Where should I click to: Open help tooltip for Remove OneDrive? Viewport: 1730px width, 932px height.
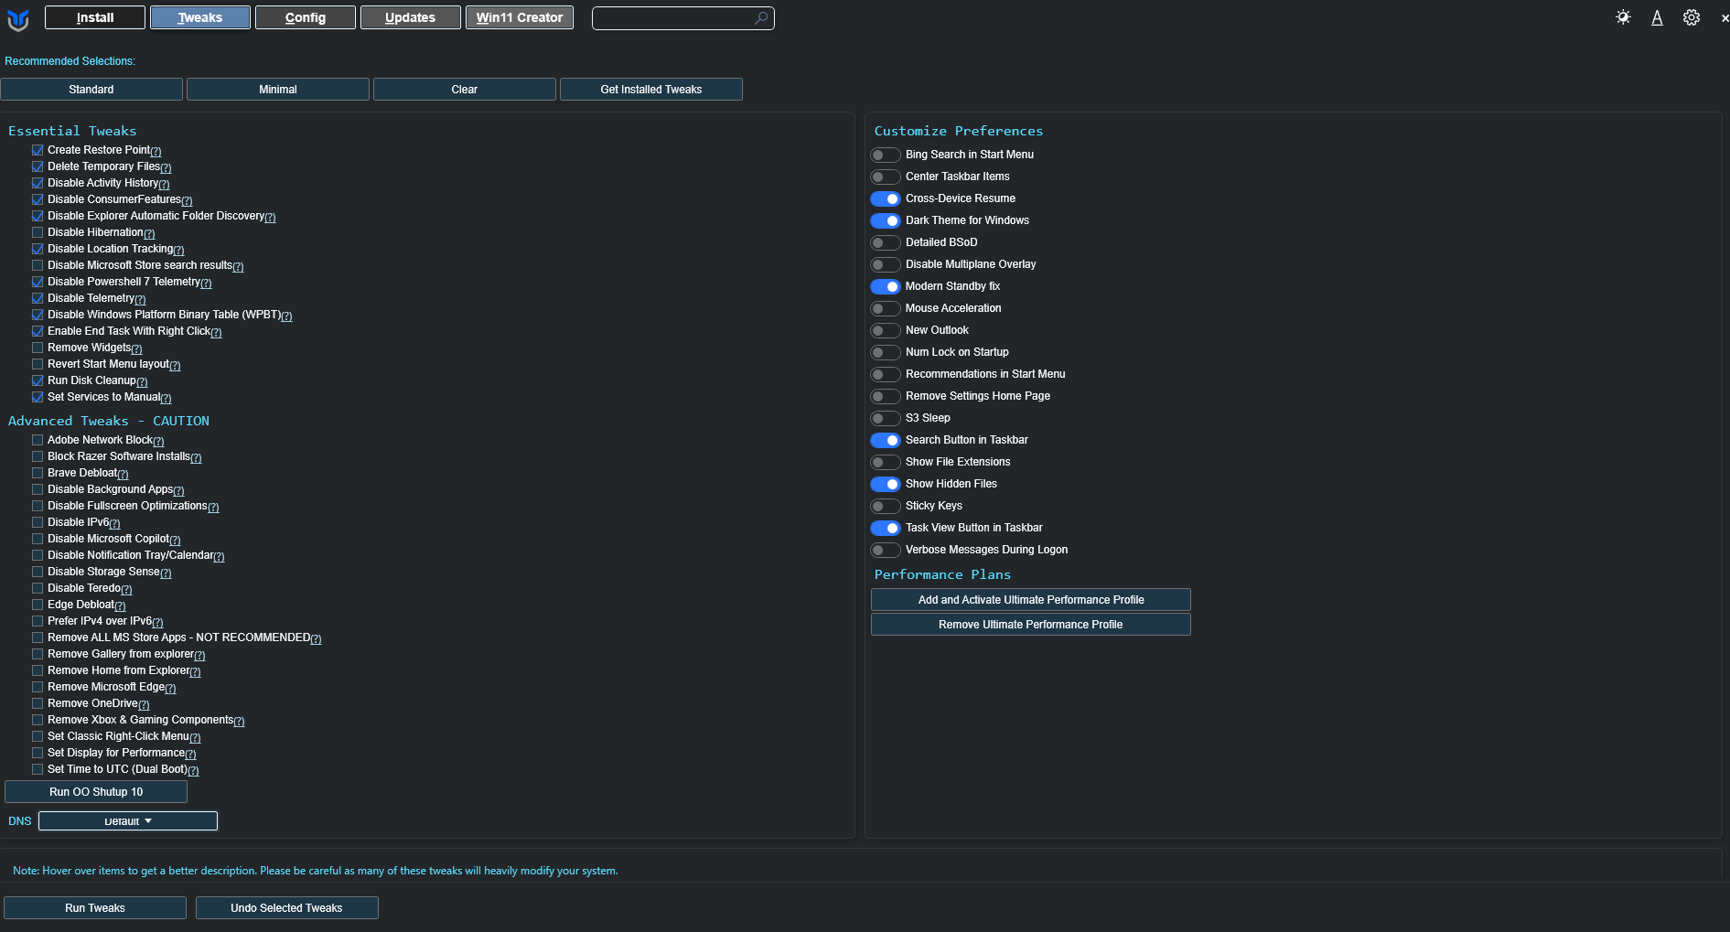[144, 705]
